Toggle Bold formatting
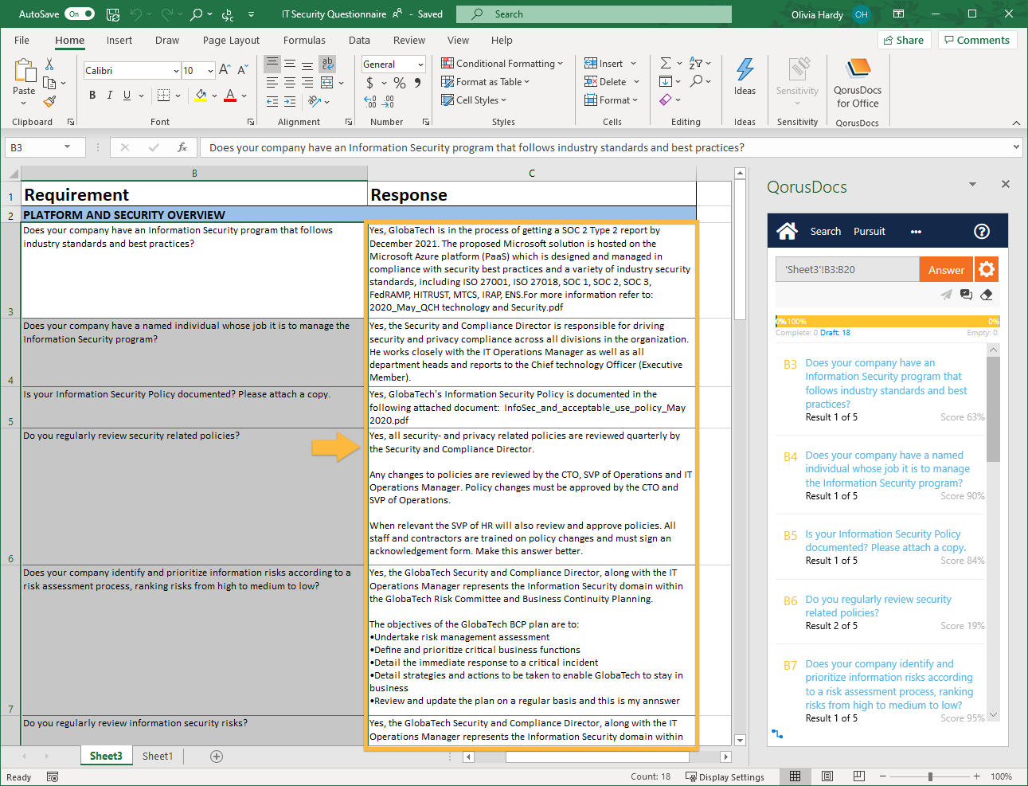The image size is (1028, 786). coord(92,95)
